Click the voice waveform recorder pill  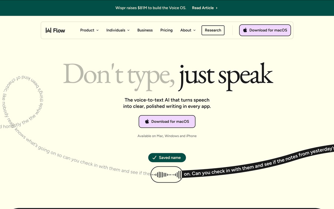[x=166, y=174]
